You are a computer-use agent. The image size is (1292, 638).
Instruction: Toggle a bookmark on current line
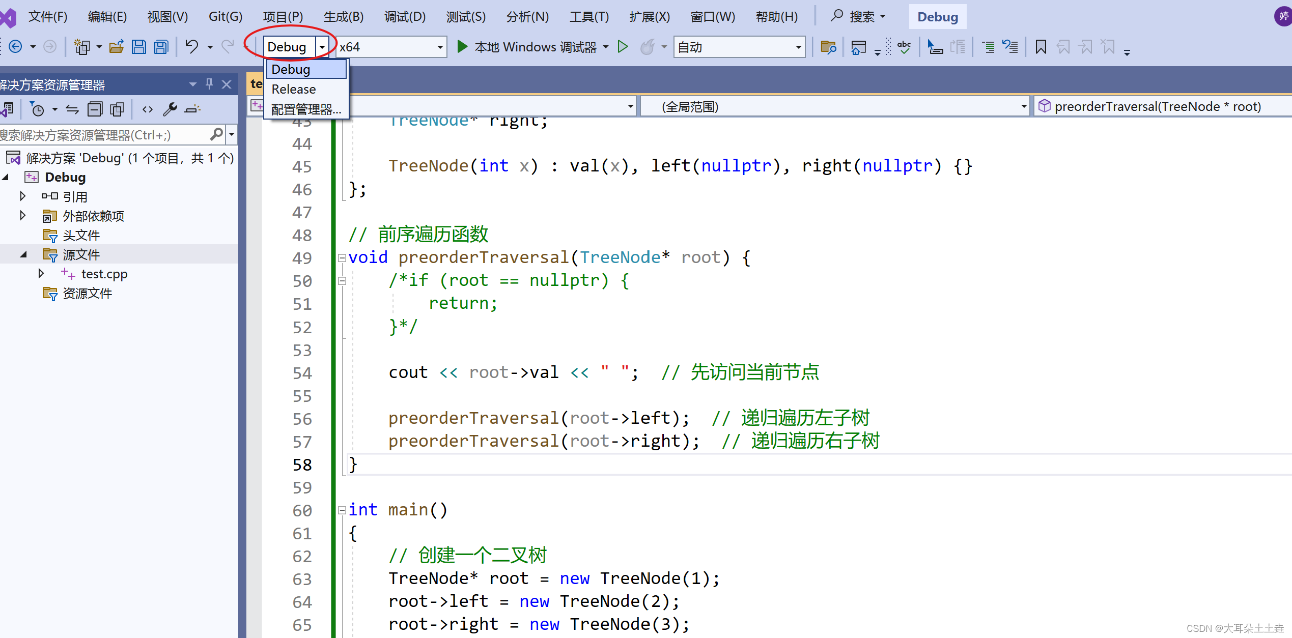pyautogui.click(x=1041, y=47)
